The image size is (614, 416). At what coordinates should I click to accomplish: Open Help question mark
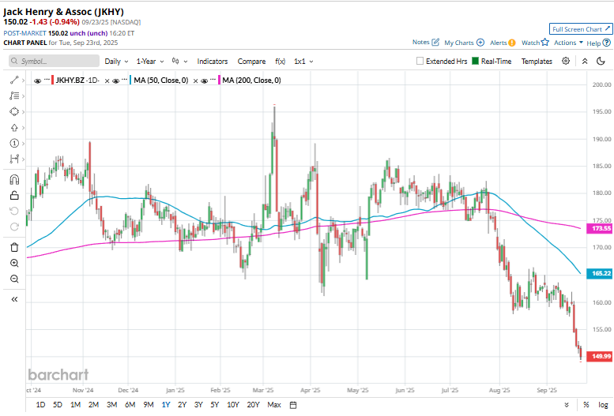pos(607,43)
